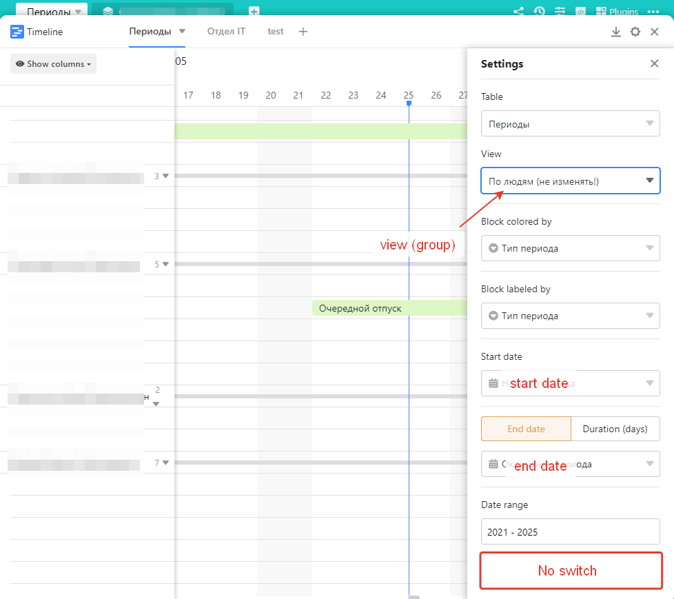
Task: Click the download icon in Timeline header
Action: pos(616,32)
